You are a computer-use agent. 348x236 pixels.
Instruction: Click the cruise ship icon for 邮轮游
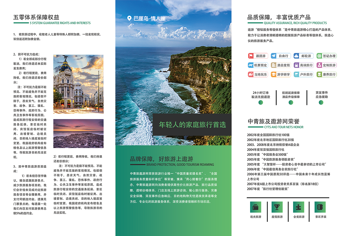(296, 56)
